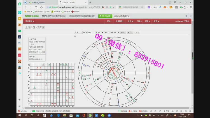Expand the day dropdown showing 19
Image resolution: width=210 pixels, height=118 pixels.
coord(84,32)
